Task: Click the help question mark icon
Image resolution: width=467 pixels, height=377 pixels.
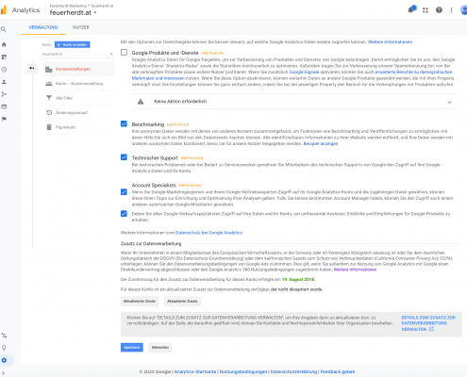Action: pyautogui.click(x=439, y=10)
